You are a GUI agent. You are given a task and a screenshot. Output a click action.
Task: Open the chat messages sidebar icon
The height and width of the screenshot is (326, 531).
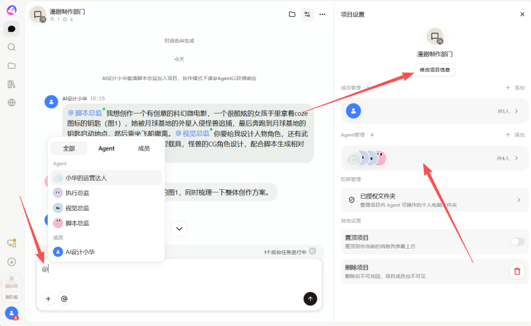click(x=12, y=29)
